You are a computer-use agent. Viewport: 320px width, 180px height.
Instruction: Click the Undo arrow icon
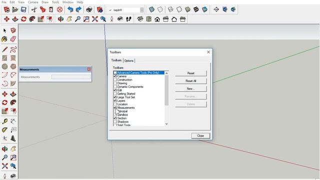pos(70,9)
